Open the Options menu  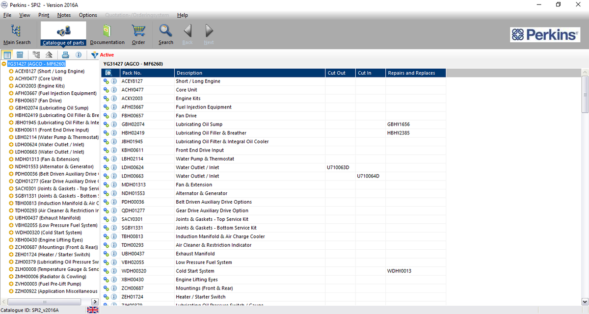click(x=88, y=15)
